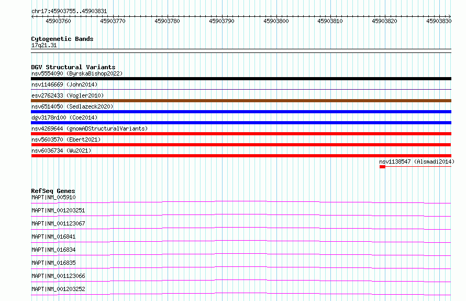Click the magenta line of MAPT|NM_001203251
Viewport: 466px width, 301px height.
(x=241, y=215)
